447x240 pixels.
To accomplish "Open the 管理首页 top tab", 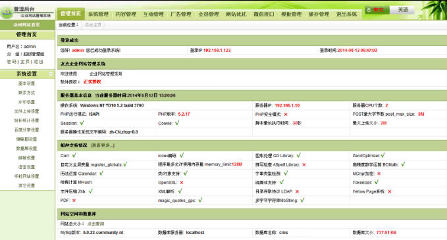I will (70, 14).
